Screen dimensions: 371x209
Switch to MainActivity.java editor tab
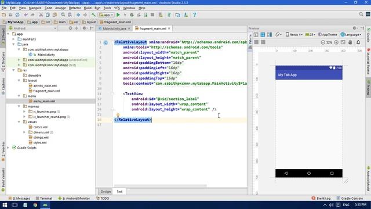[x=114, y=28]
